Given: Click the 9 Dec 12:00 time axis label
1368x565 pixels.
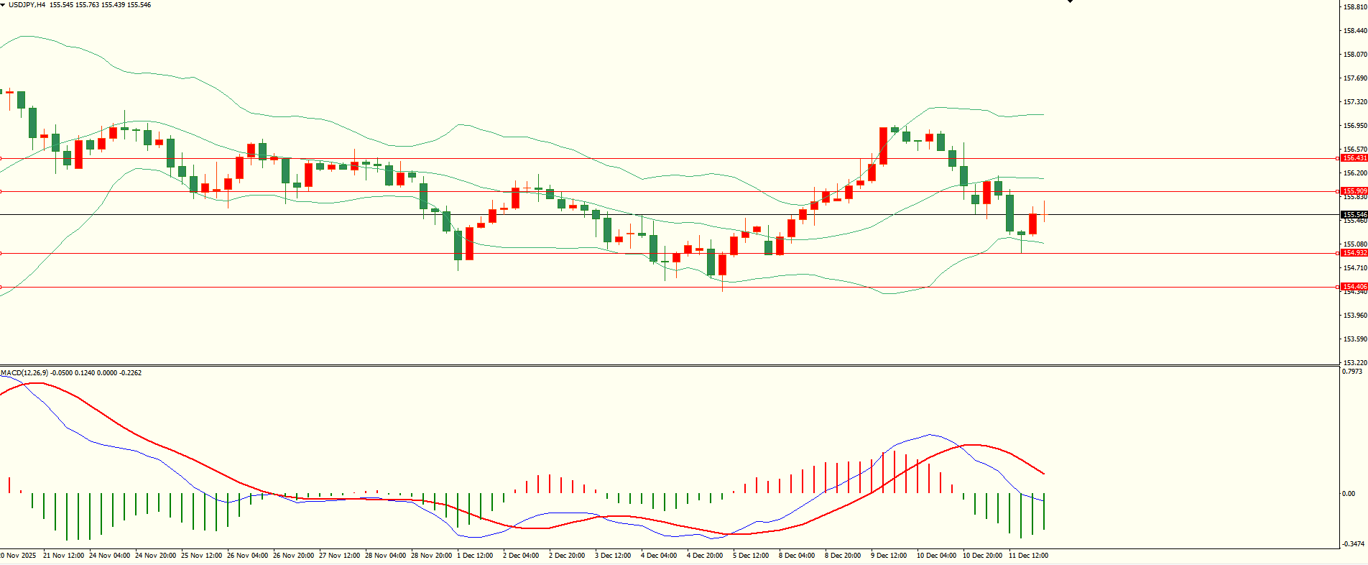Looking at the screenshot, I should click(x=889, y=556).
